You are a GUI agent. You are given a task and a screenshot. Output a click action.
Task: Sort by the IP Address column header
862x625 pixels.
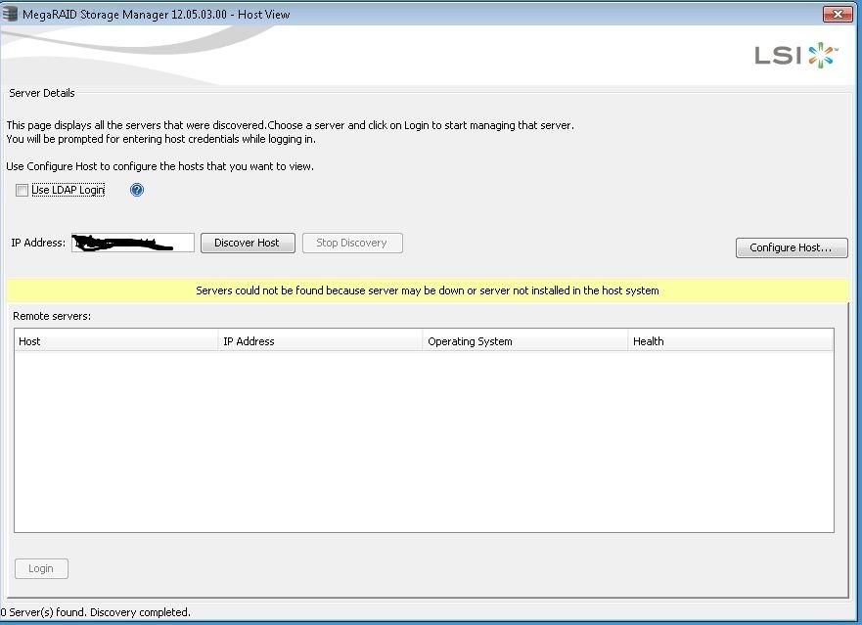coord(320,340)
